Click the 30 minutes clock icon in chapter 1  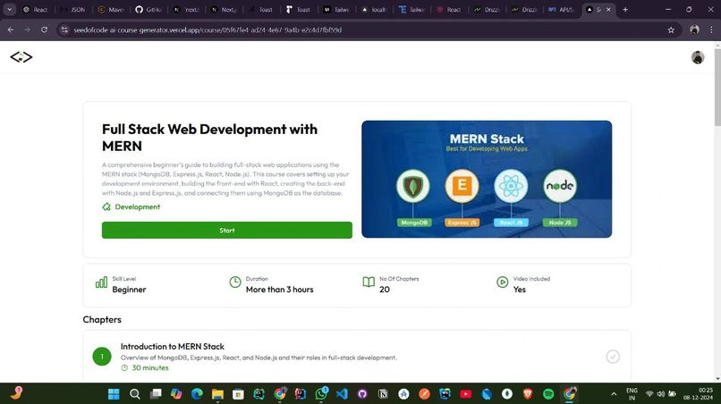coord(124,367)
